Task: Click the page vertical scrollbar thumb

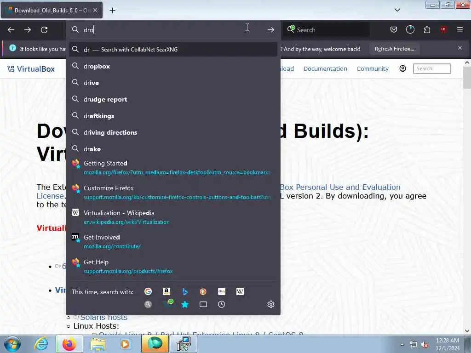Action: click(x=467, y=77)
